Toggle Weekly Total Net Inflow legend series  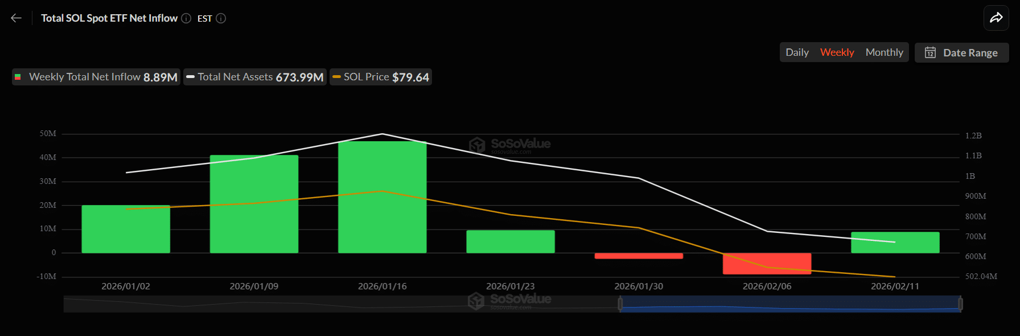96,77
